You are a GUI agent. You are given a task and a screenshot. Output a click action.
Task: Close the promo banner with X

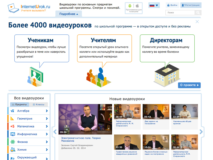point(197,22)
